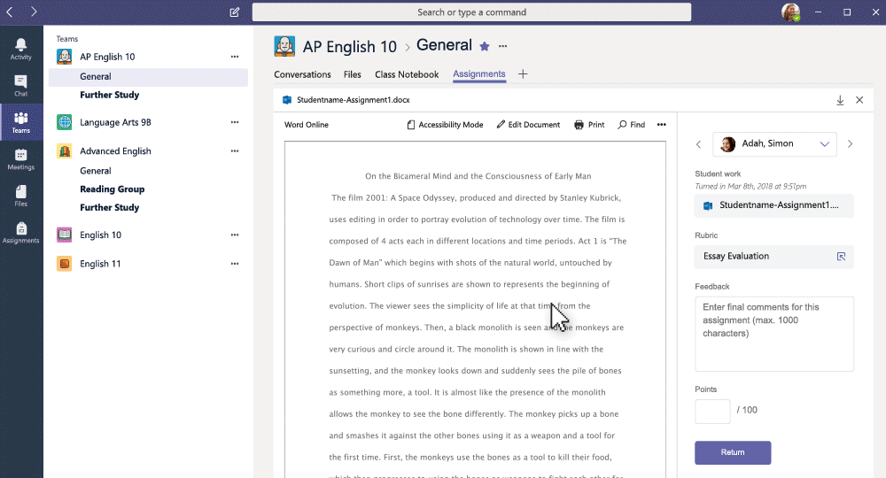Open the Essay Evaluation rubric
Screen dimensions: 886x478
pos(774,256)
